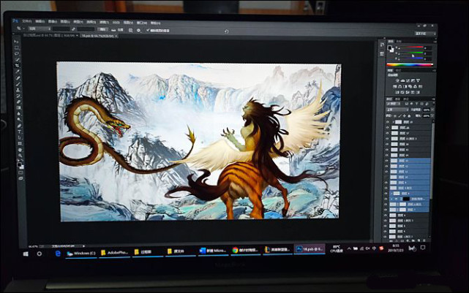This screenshot has width=469, height=293.
Task: Select the Brush tool
Action: pyautogui.click(x=18, y=84)
